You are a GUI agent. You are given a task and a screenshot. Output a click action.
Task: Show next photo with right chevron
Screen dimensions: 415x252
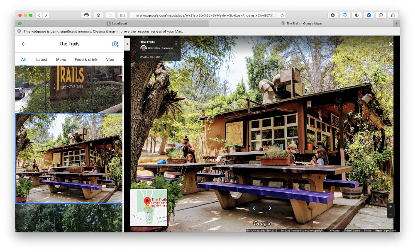[x=270, y=208]
